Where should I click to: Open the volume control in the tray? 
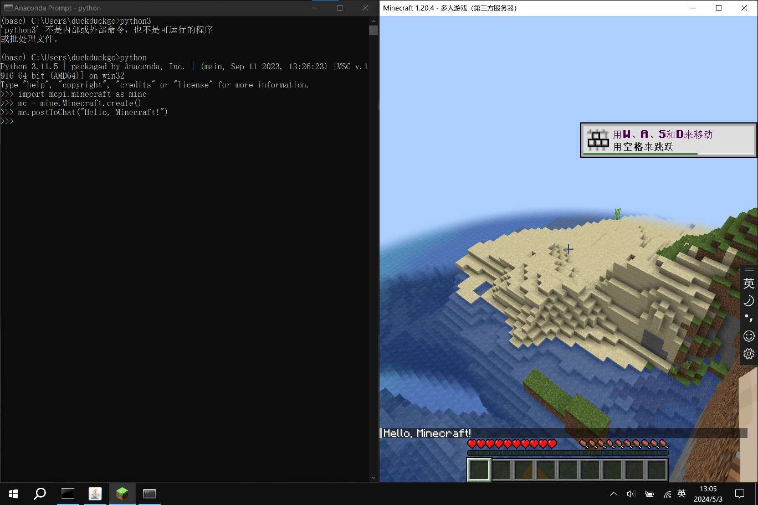tap(631, 494)
